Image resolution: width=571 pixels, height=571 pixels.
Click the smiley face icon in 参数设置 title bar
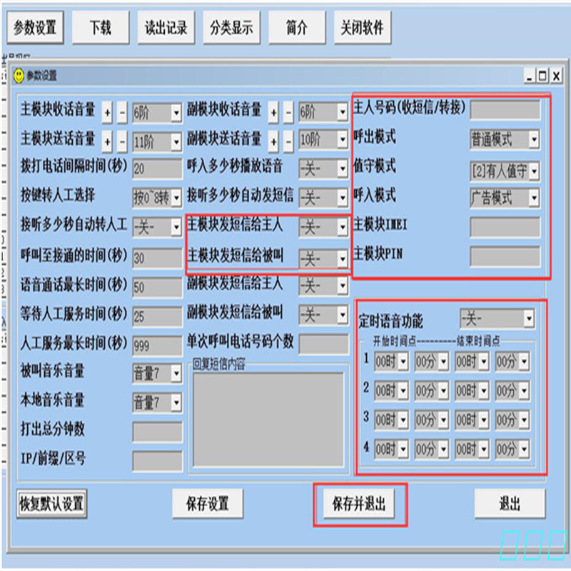click(x=19, y=76)
